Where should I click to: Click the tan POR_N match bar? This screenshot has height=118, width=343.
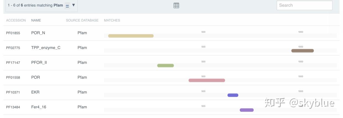tap(131, 36)
